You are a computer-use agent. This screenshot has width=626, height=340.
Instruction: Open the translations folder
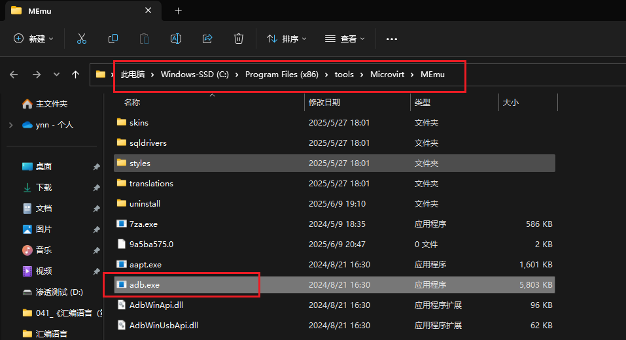click(x=151, y=183)
